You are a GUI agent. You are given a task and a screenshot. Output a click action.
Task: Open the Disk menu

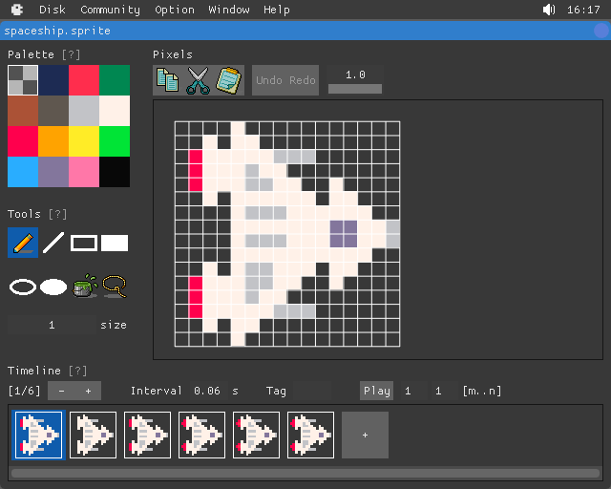point(53,10)
